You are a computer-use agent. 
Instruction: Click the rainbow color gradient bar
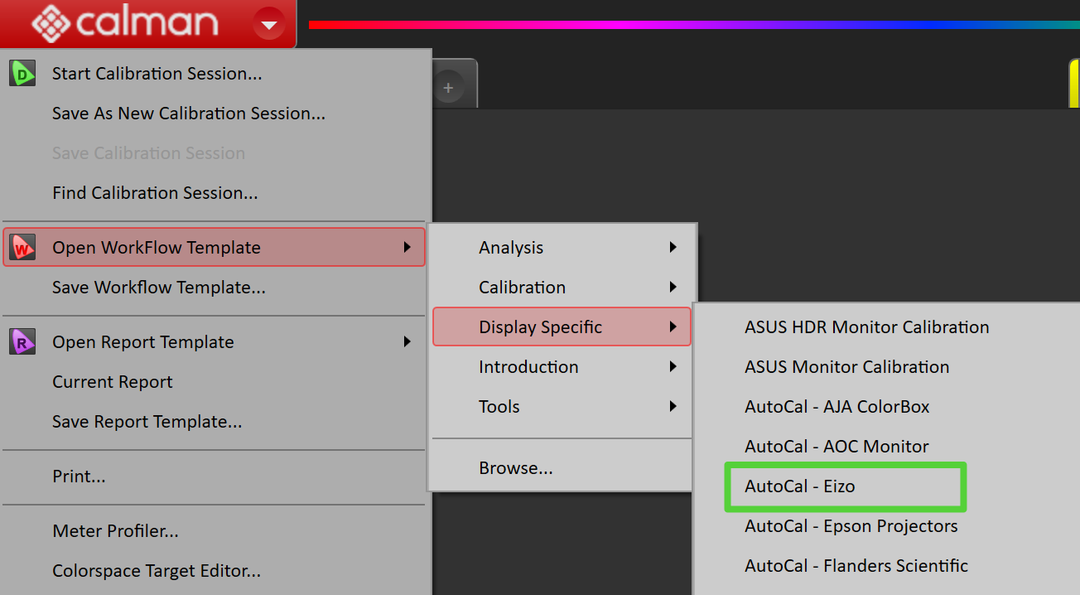[x=687, y=25]
